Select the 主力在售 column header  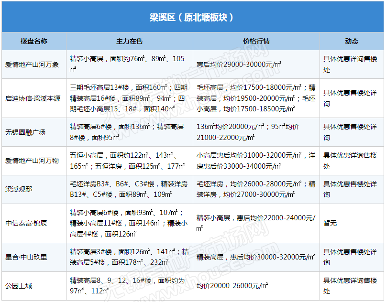click(130, 41)
